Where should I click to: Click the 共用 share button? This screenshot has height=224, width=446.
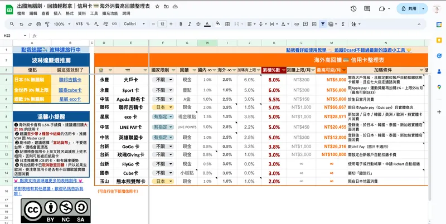409,9
